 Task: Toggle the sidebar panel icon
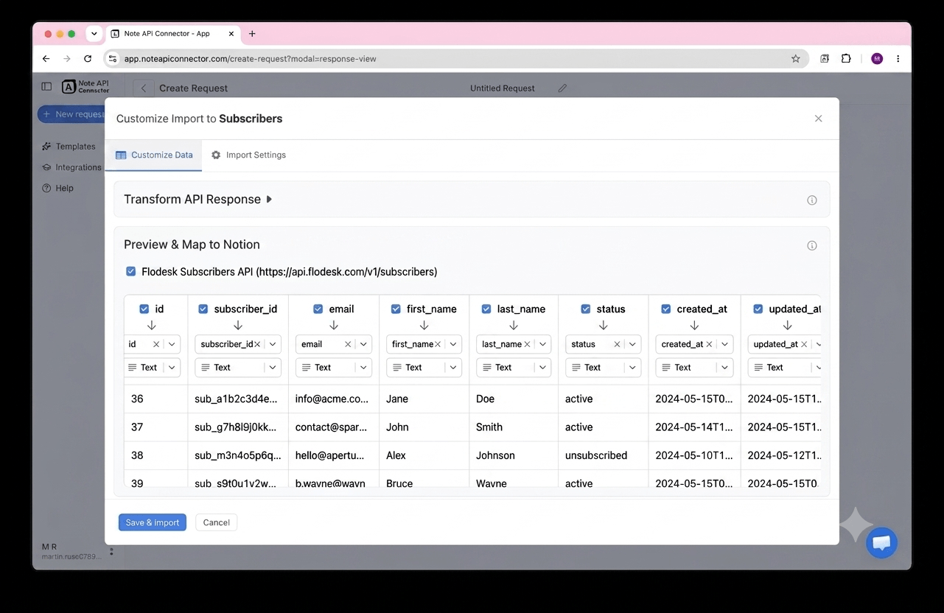[x=46, y=86]
